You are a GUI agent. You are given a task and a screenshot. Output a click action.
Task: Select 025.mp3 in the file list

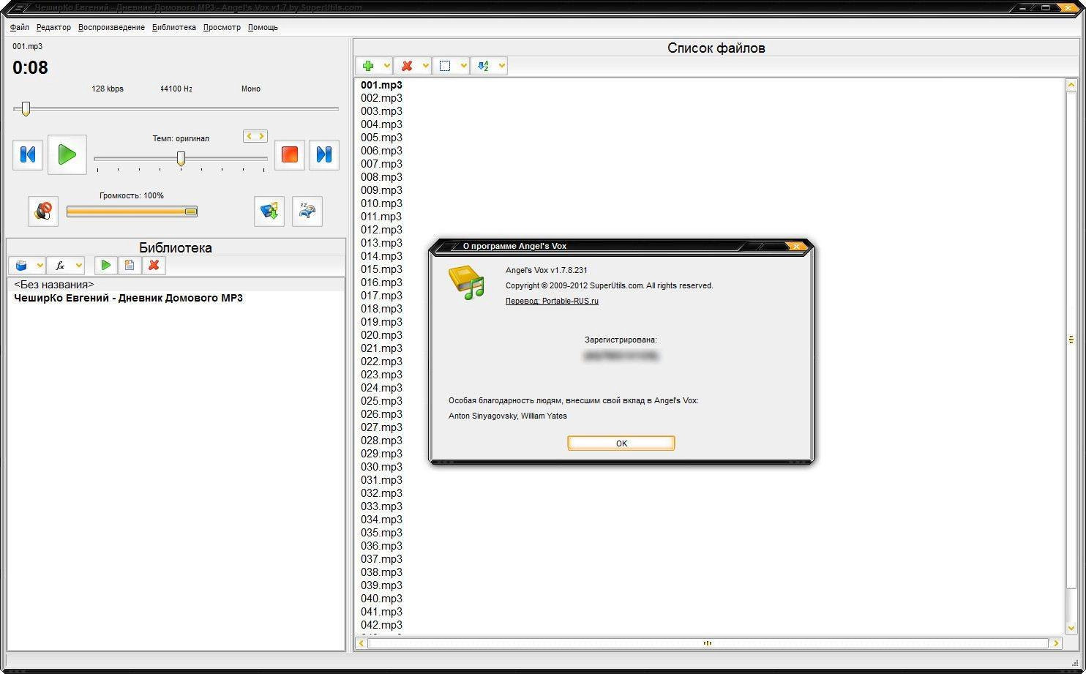point(381,401)
